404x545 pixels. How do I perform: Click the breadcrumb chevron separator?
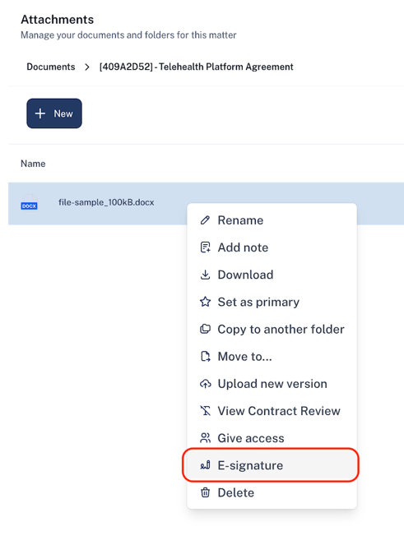tap(87, 67)
